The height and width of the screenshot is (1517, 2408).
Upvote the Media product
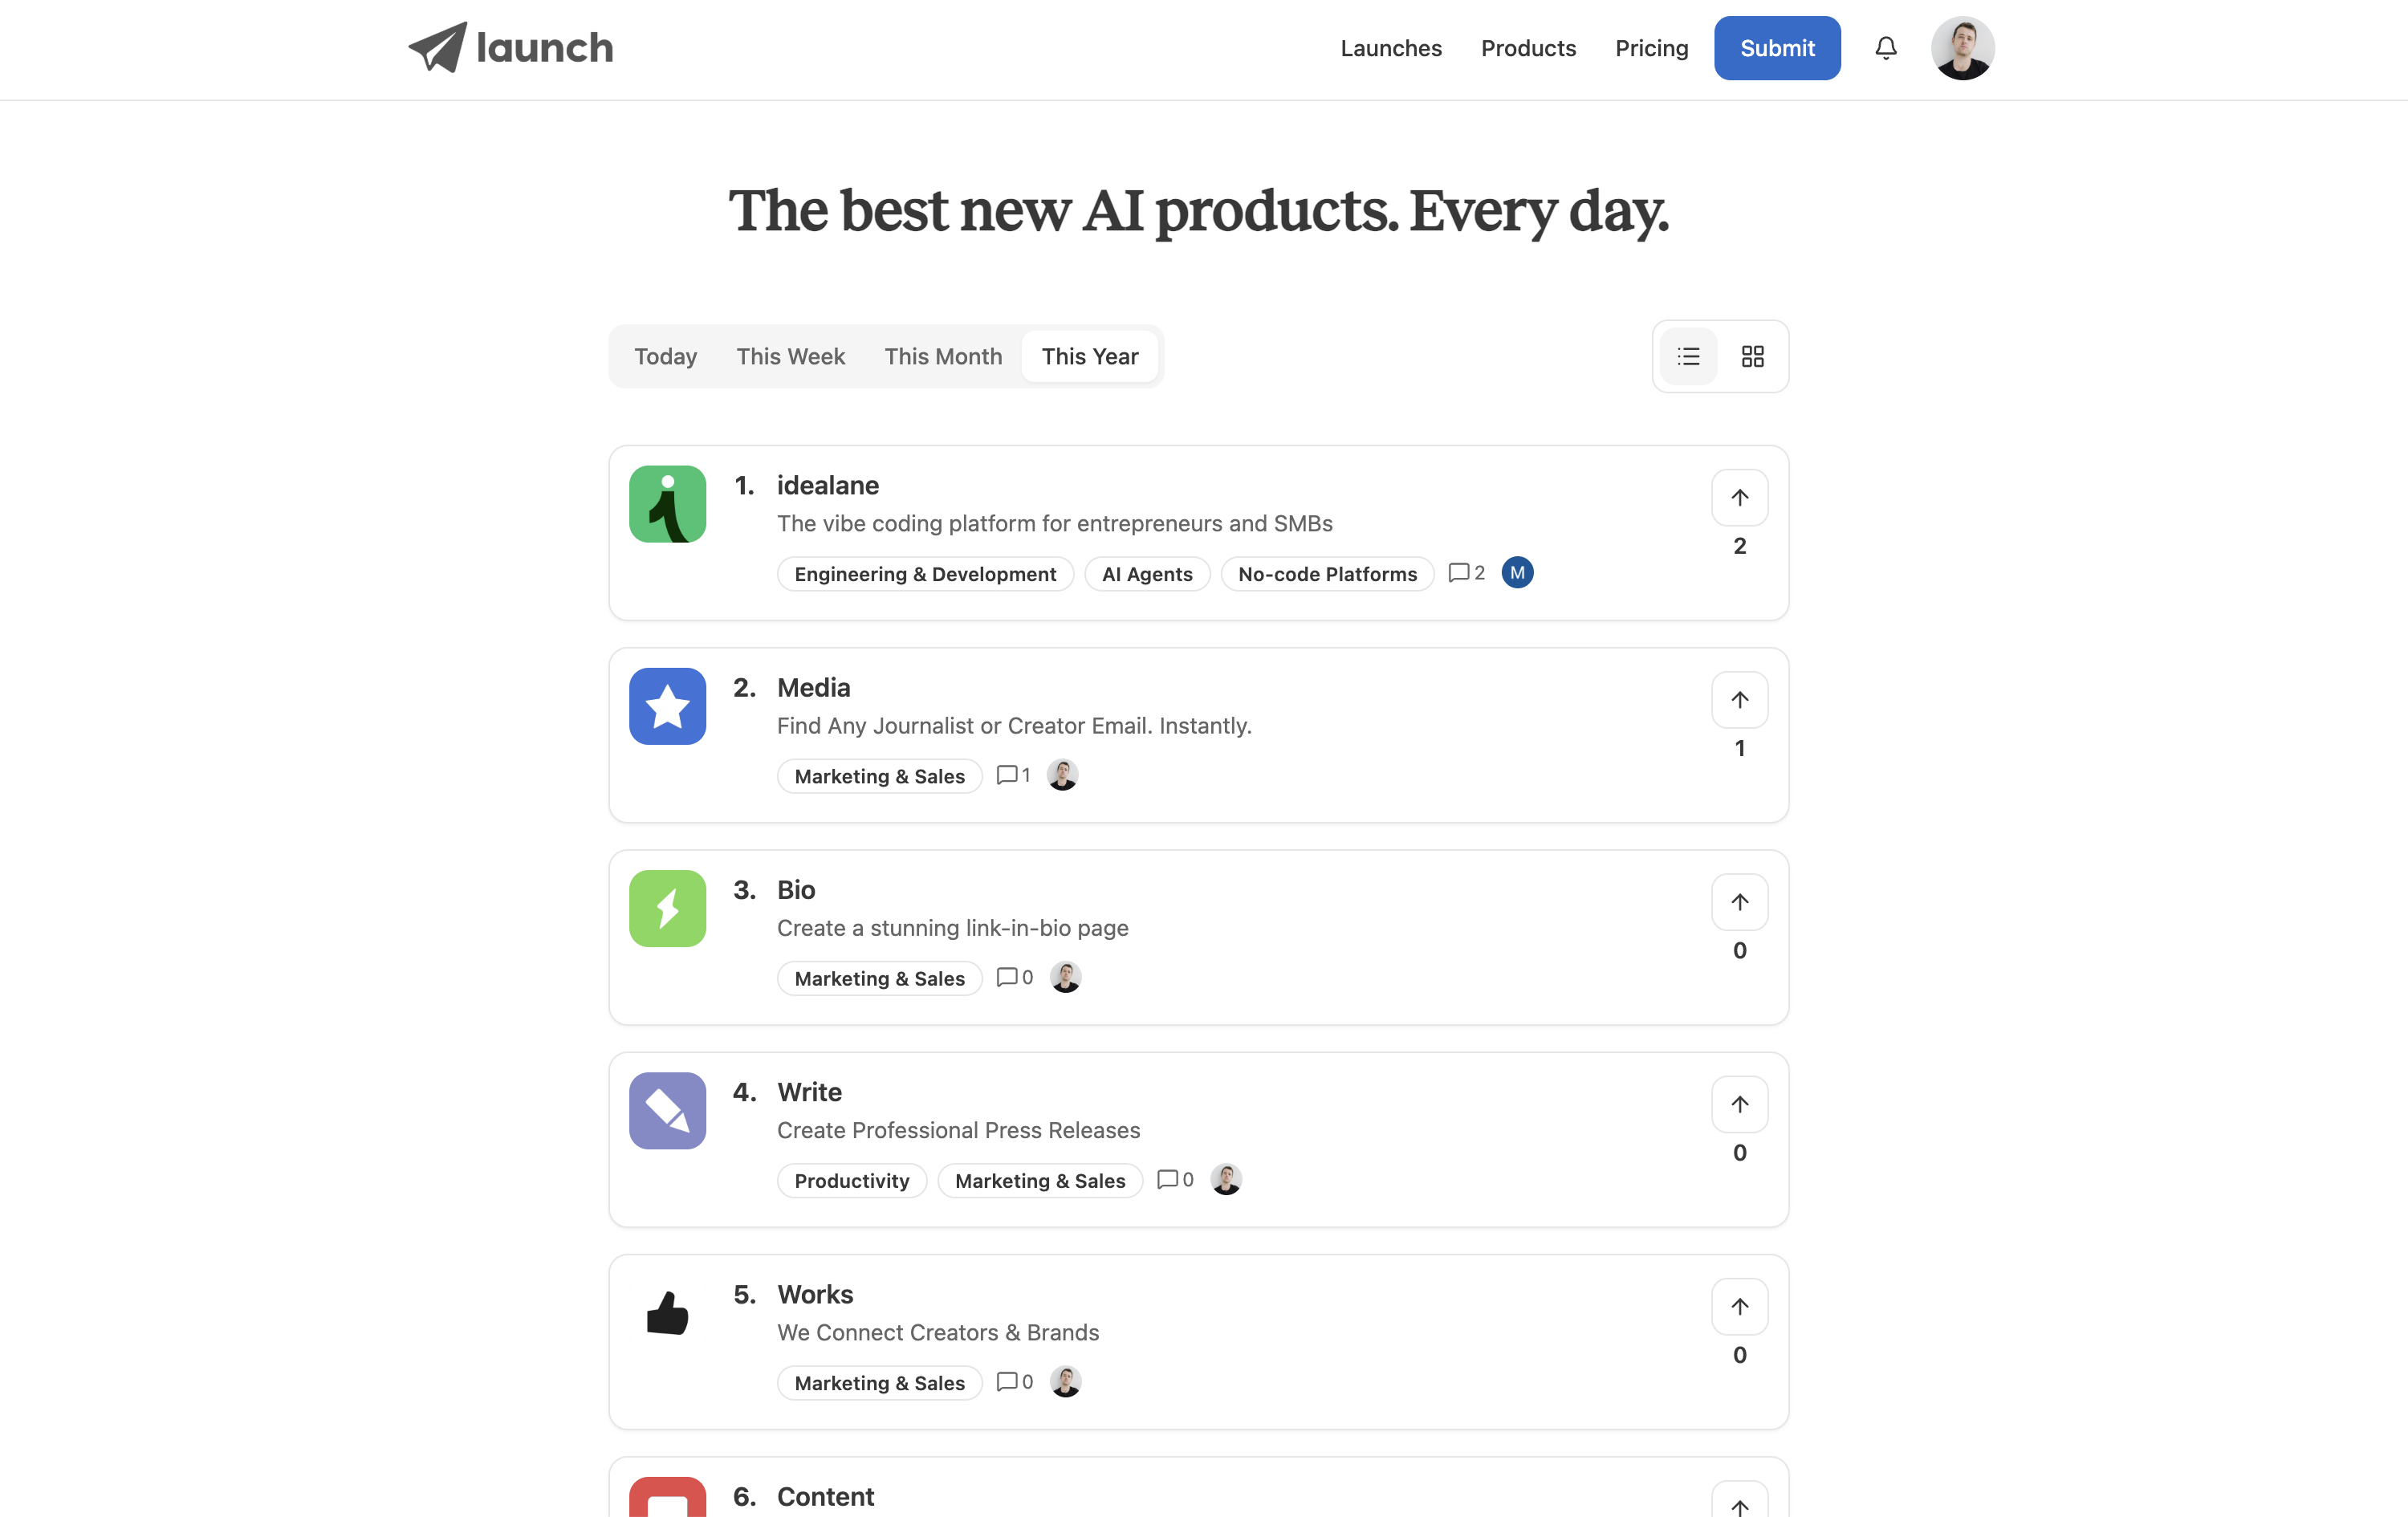(1739, 700)
